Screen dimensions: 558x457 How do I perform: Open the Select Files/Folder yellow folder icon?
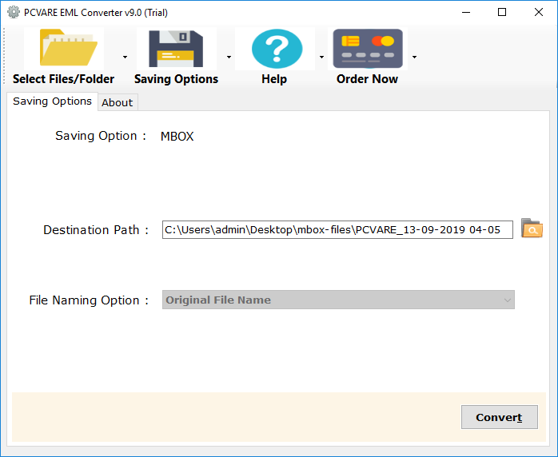tap(68, 48)
